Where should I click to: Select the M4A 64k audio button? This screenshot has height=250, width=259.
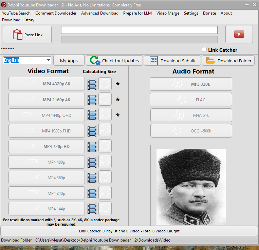[x=191, y=115]
